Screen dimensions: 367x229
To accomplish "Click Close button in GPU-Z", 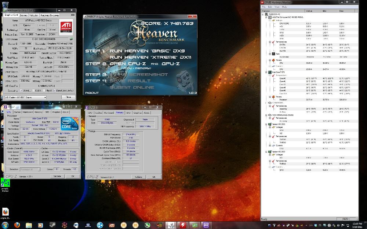I will point(68,97).
